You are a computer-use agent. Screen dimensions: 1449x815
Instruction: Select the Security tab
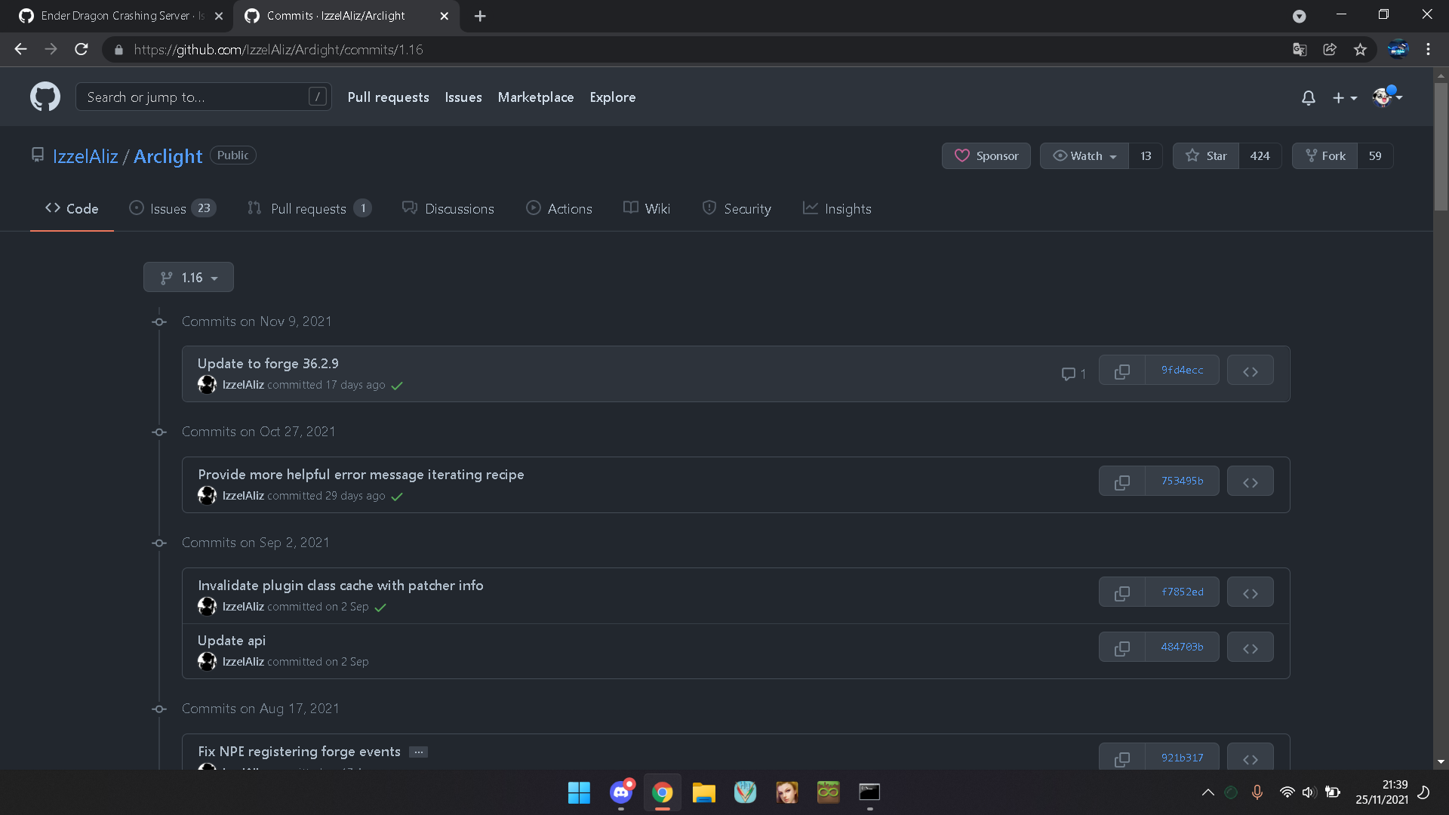(737, 208)
